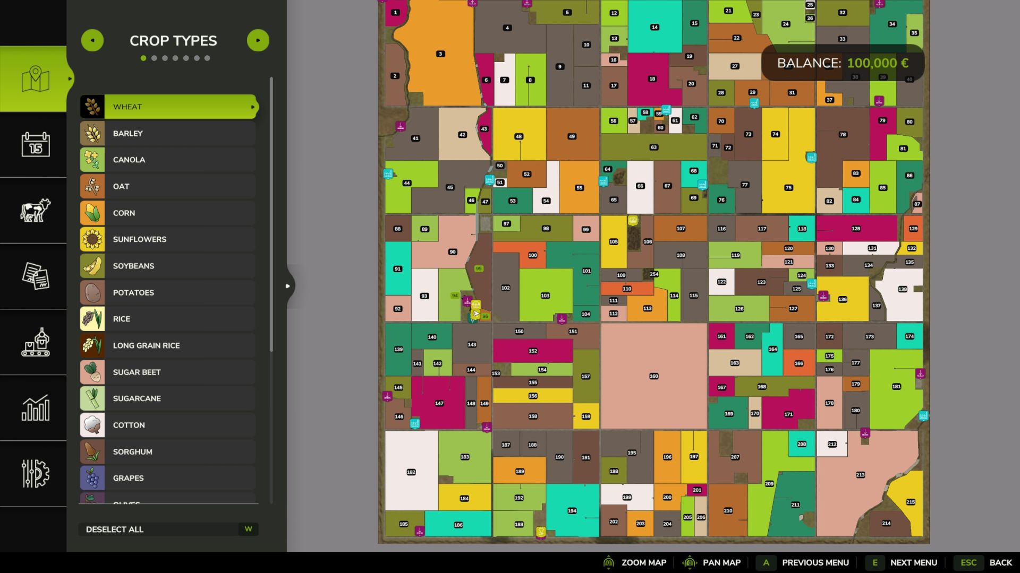This screenshot has width=1020, height=573.
Task: Toggle the Barley crop filter
Action: (x=168, y=133)
